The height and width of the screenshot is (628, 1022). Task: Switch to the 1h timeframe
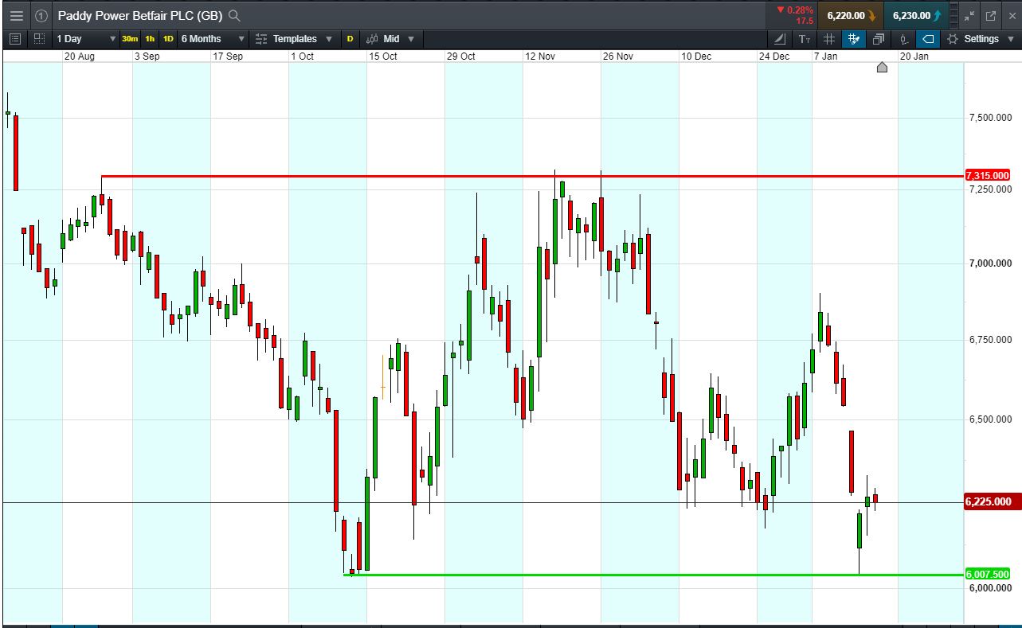(150, 38)
